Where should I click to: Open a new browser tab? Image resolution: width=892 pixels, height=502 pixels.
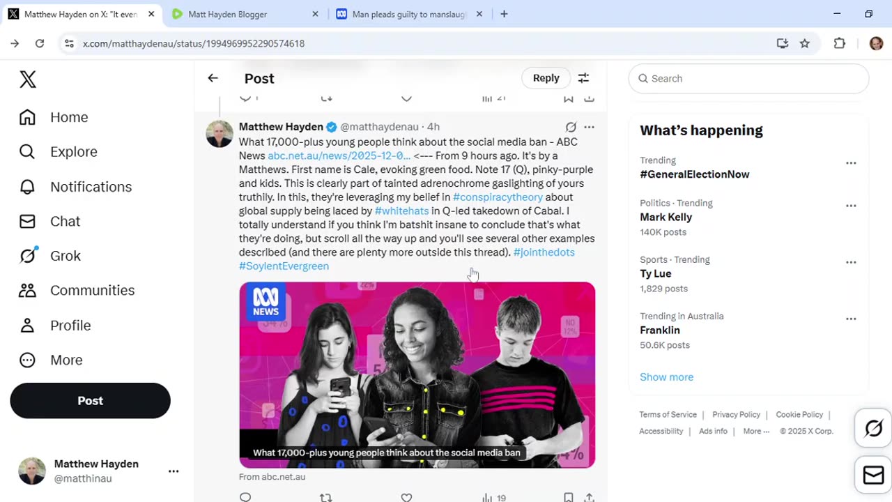click(x=504, y=14)
